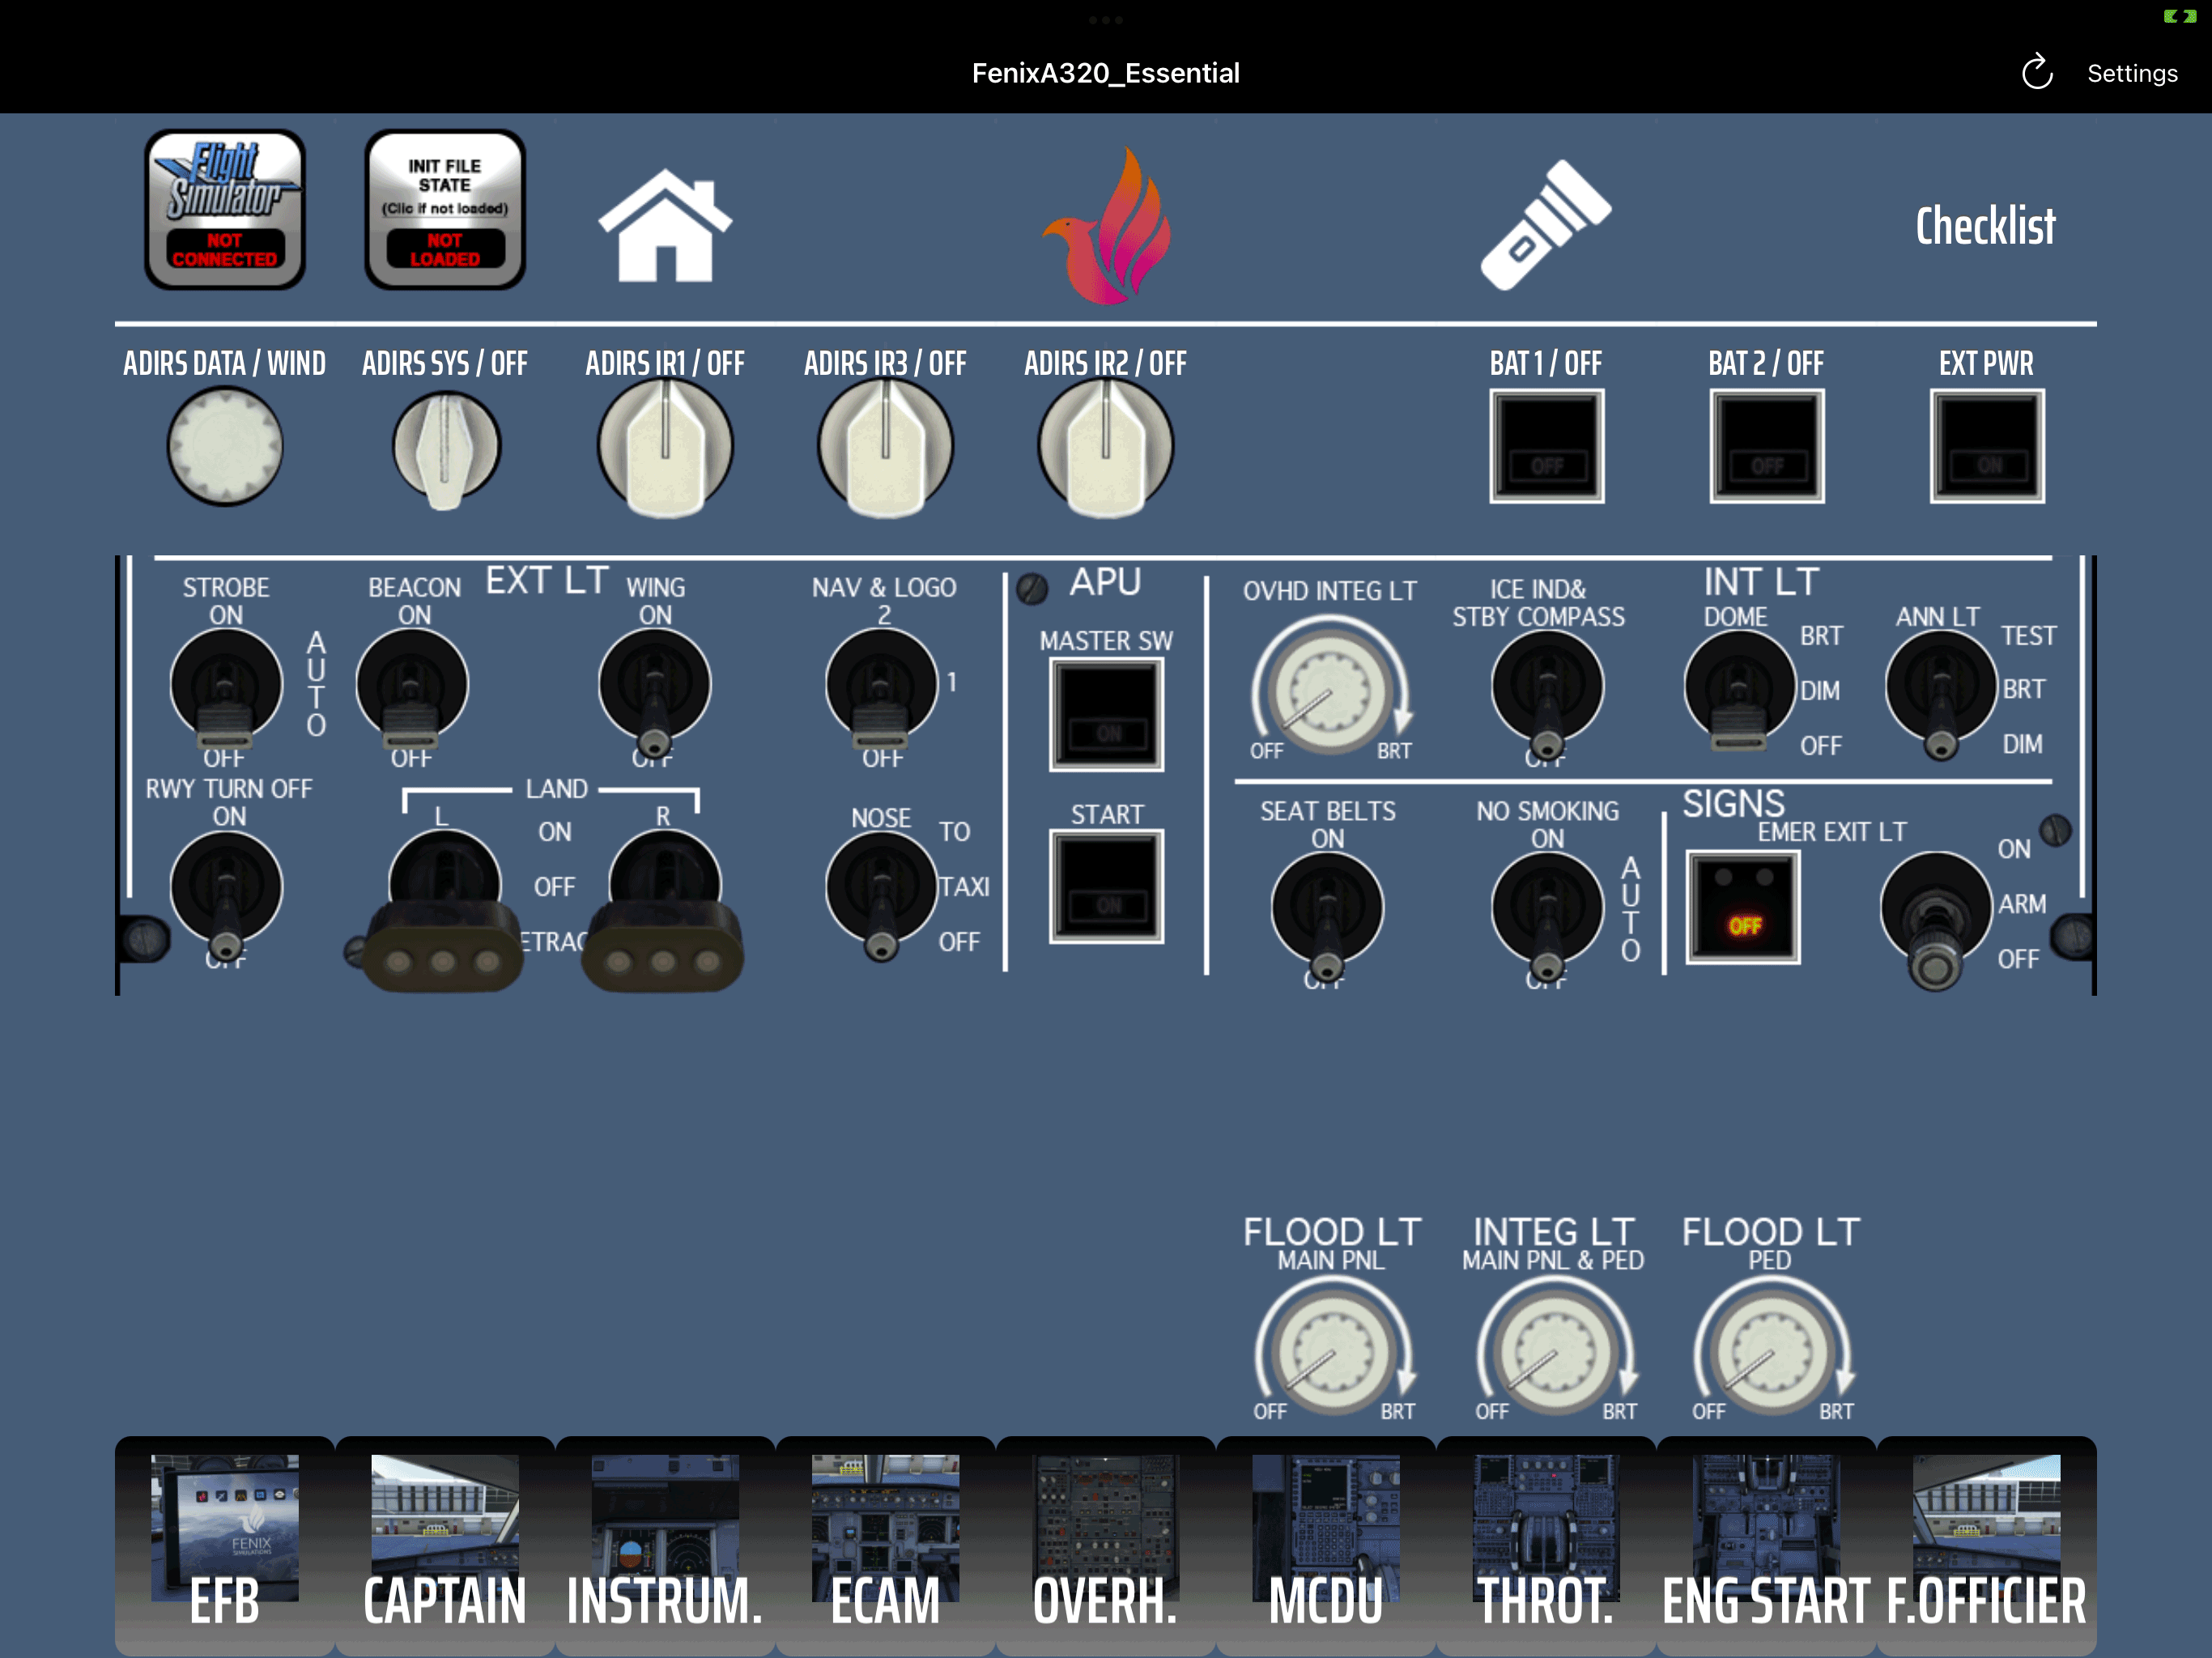The width and height of the screenshot is (2212, 1658).
Task: Open the Checklist
Action: coord(1985,226)
